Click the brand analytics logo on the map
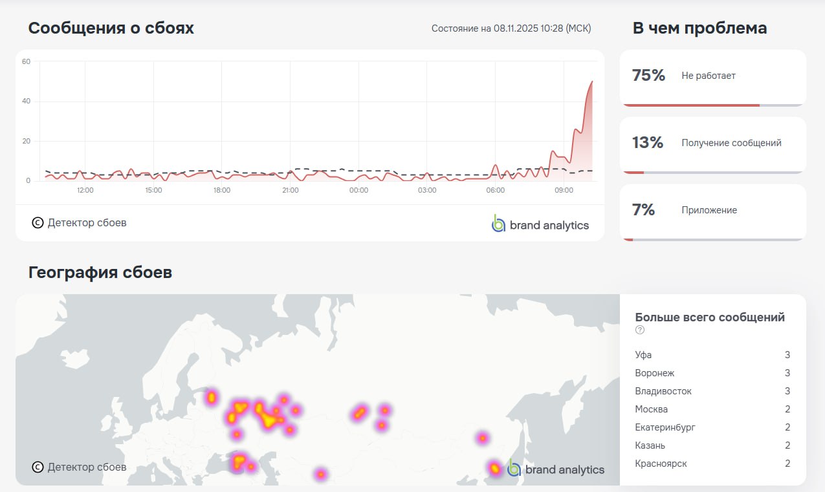This screenshot has width=825, height=492. click(x=556, y=469)
